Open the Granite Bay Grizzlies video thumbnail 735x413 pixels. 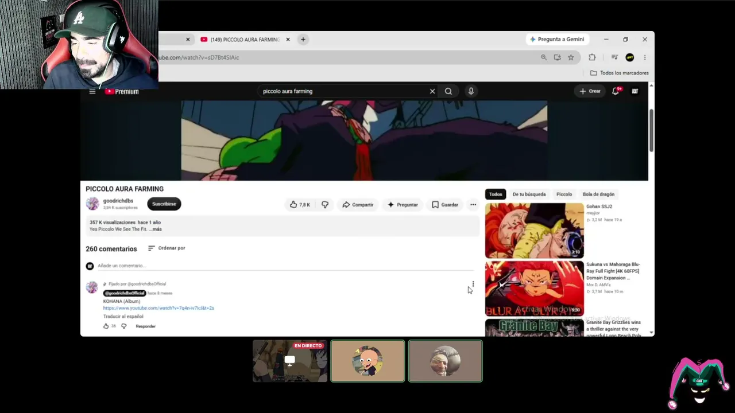tap(534, 328)
